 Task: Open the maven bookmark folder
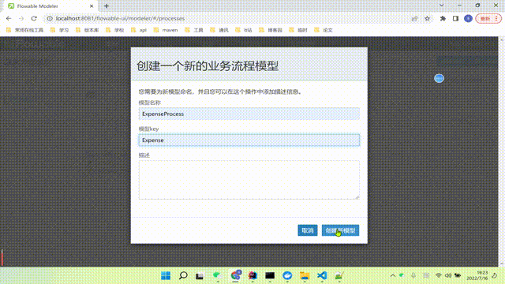(x=166, y=30)
